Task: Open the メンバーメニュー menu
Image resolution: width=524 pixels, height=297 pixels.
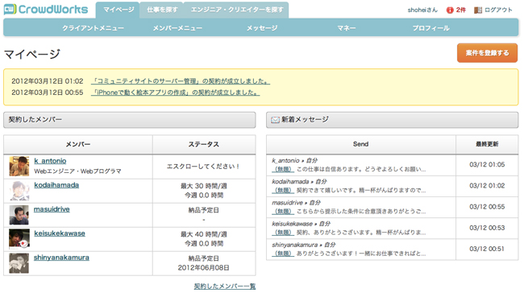Action: (177, 28)
